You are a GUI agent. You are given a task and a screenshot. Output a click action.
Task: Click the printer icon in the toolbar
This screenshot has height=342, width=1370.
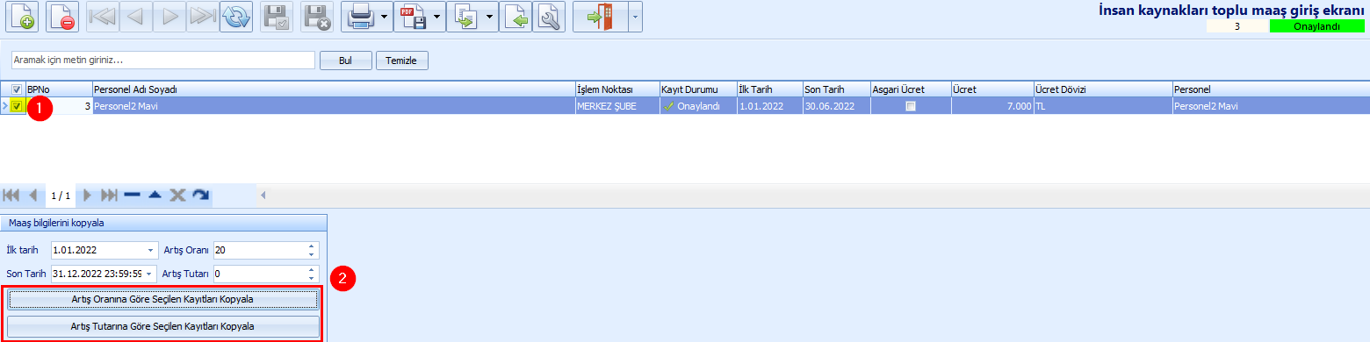point(362,18)
